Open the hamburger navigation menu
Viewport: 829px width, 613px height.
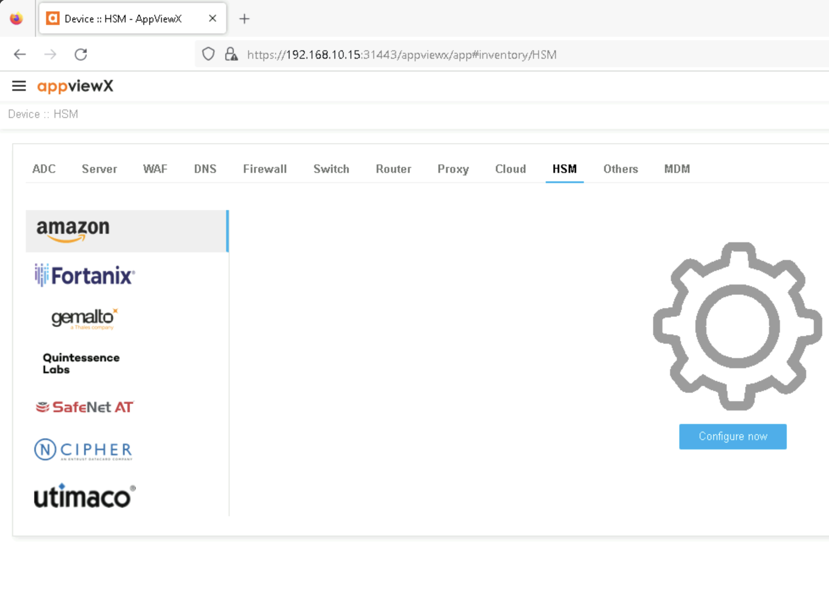pyautogui.click(x=19, y=86)
